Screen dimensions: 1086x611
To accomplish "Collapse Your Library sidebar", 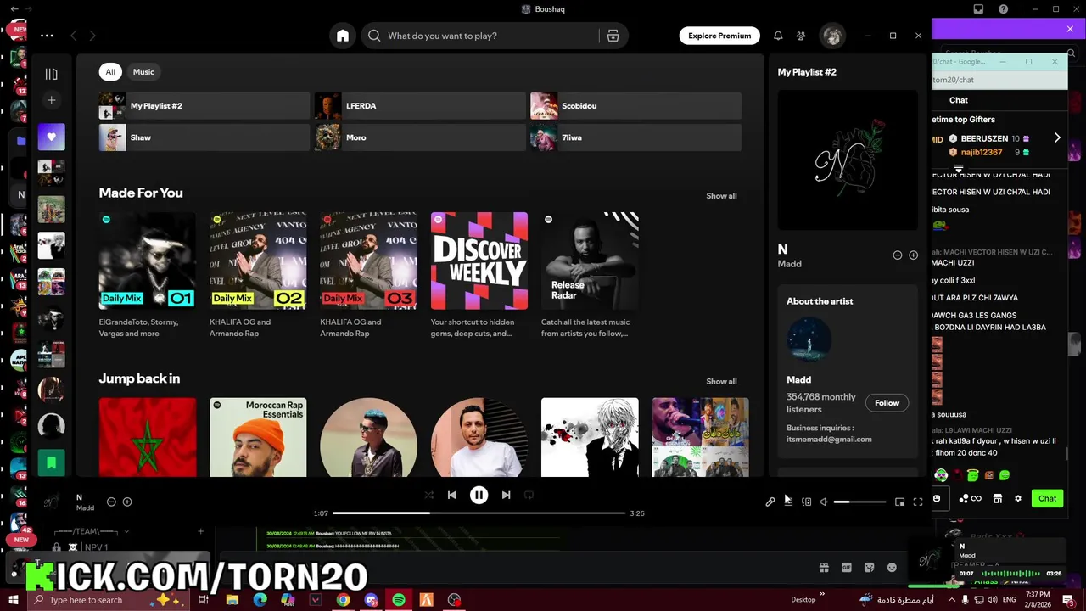I will pyautogui.click(x=51, y=74).
